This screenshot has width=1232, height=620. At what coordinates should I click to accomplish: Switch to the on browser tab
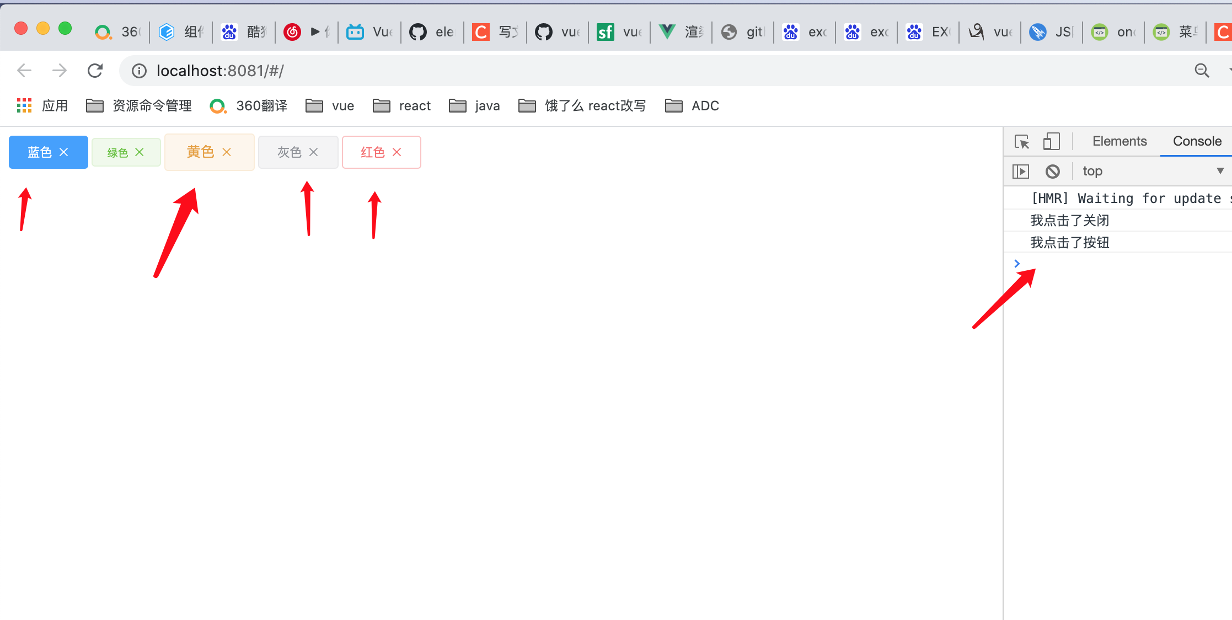[1113, 32]
